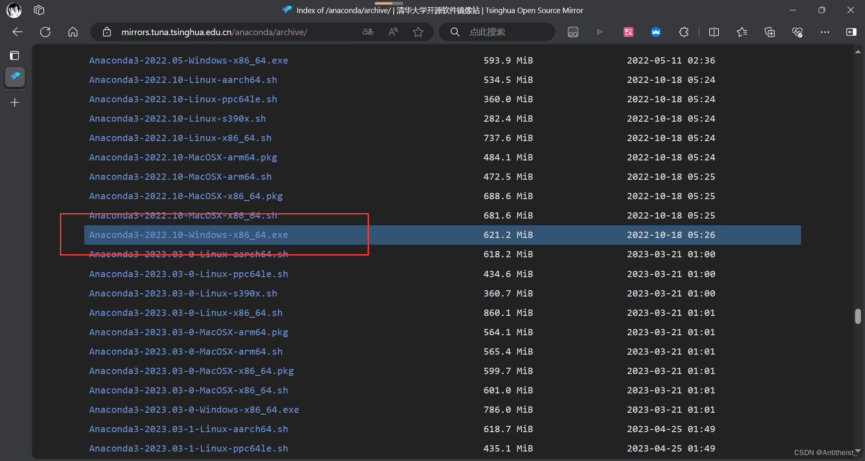Click the page vertical scrollbar thumb
Viewport: 865px width, 461px height.
tap(858, 316)
